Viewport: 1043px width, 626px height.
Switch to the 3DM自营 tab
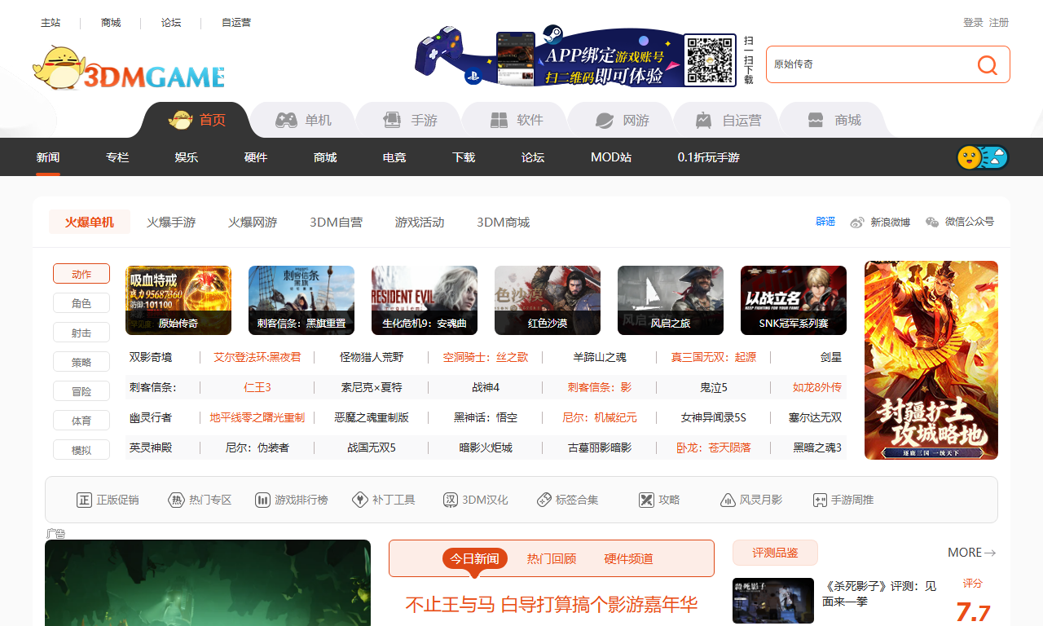tap(336, 222)
